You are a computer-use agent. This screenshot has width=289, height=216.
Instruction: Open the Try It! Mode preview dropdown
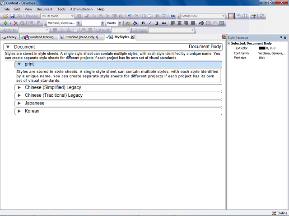pyautogui.click(x=72, y=16)
